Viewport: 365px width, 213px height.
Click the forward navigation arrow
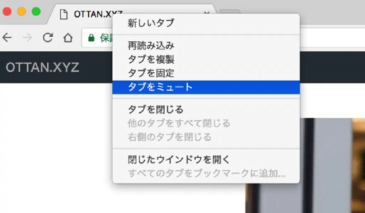click(x=27, y=37)
